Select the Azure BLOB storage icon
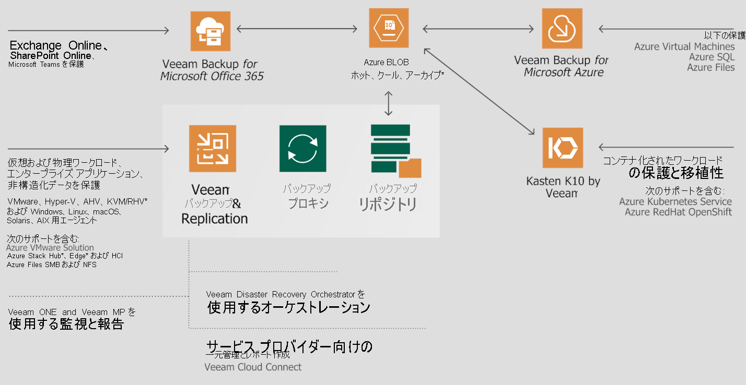 coord(389,28)
